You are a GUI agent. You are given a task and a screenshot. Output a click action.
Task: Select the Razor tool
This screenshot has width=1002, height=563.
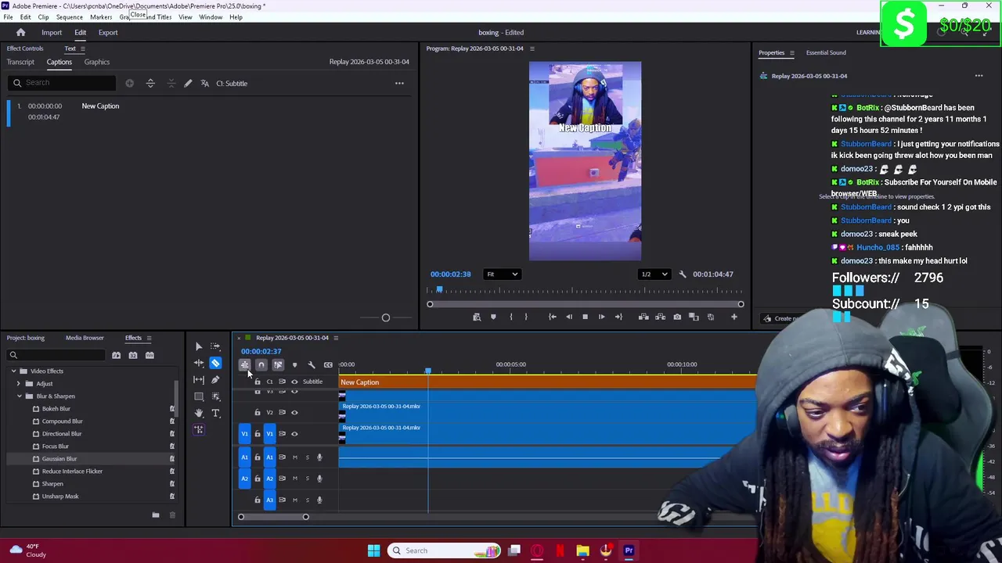click(215, 363)
